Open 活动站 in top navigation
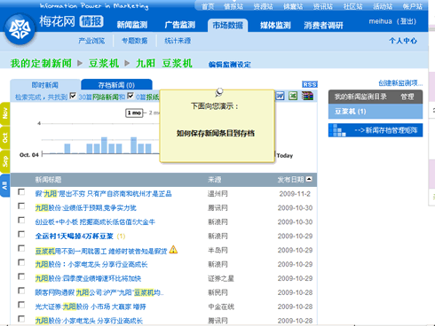435x326 pixels. [x=383, y=6]
